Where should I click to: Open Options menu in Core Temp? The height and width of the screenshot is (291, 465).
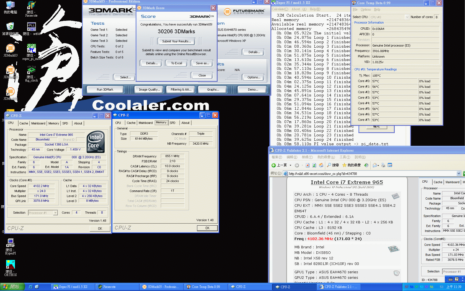click(366, 9)
